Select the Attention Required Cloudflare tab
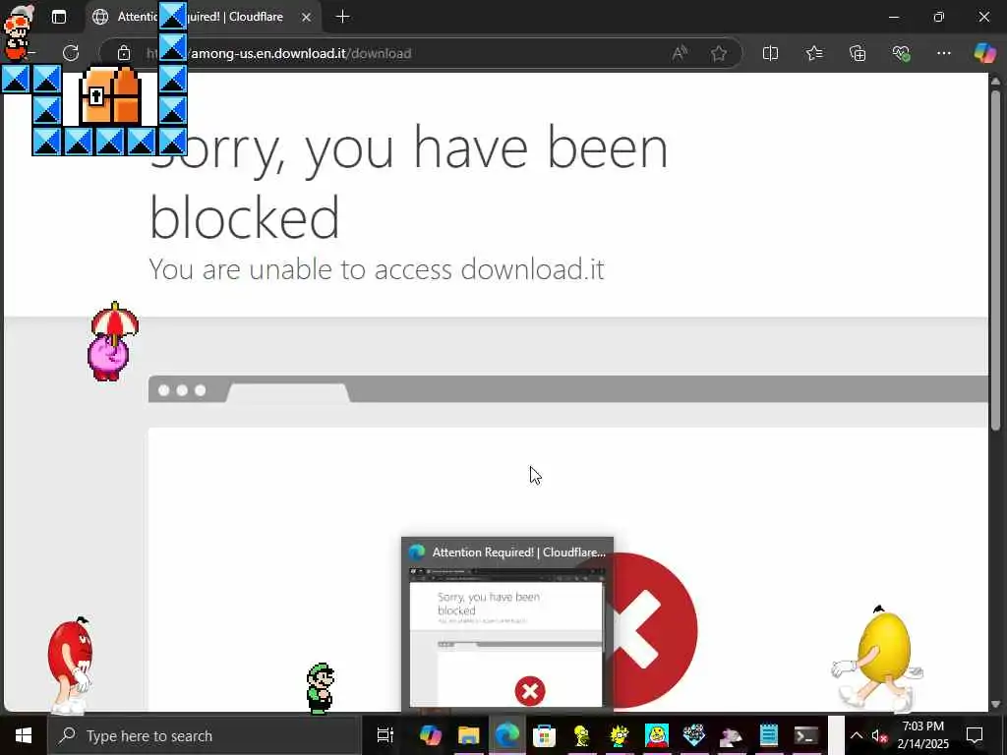The height and width of the screenshot is (755, 1007). click(x=203, y=17)
